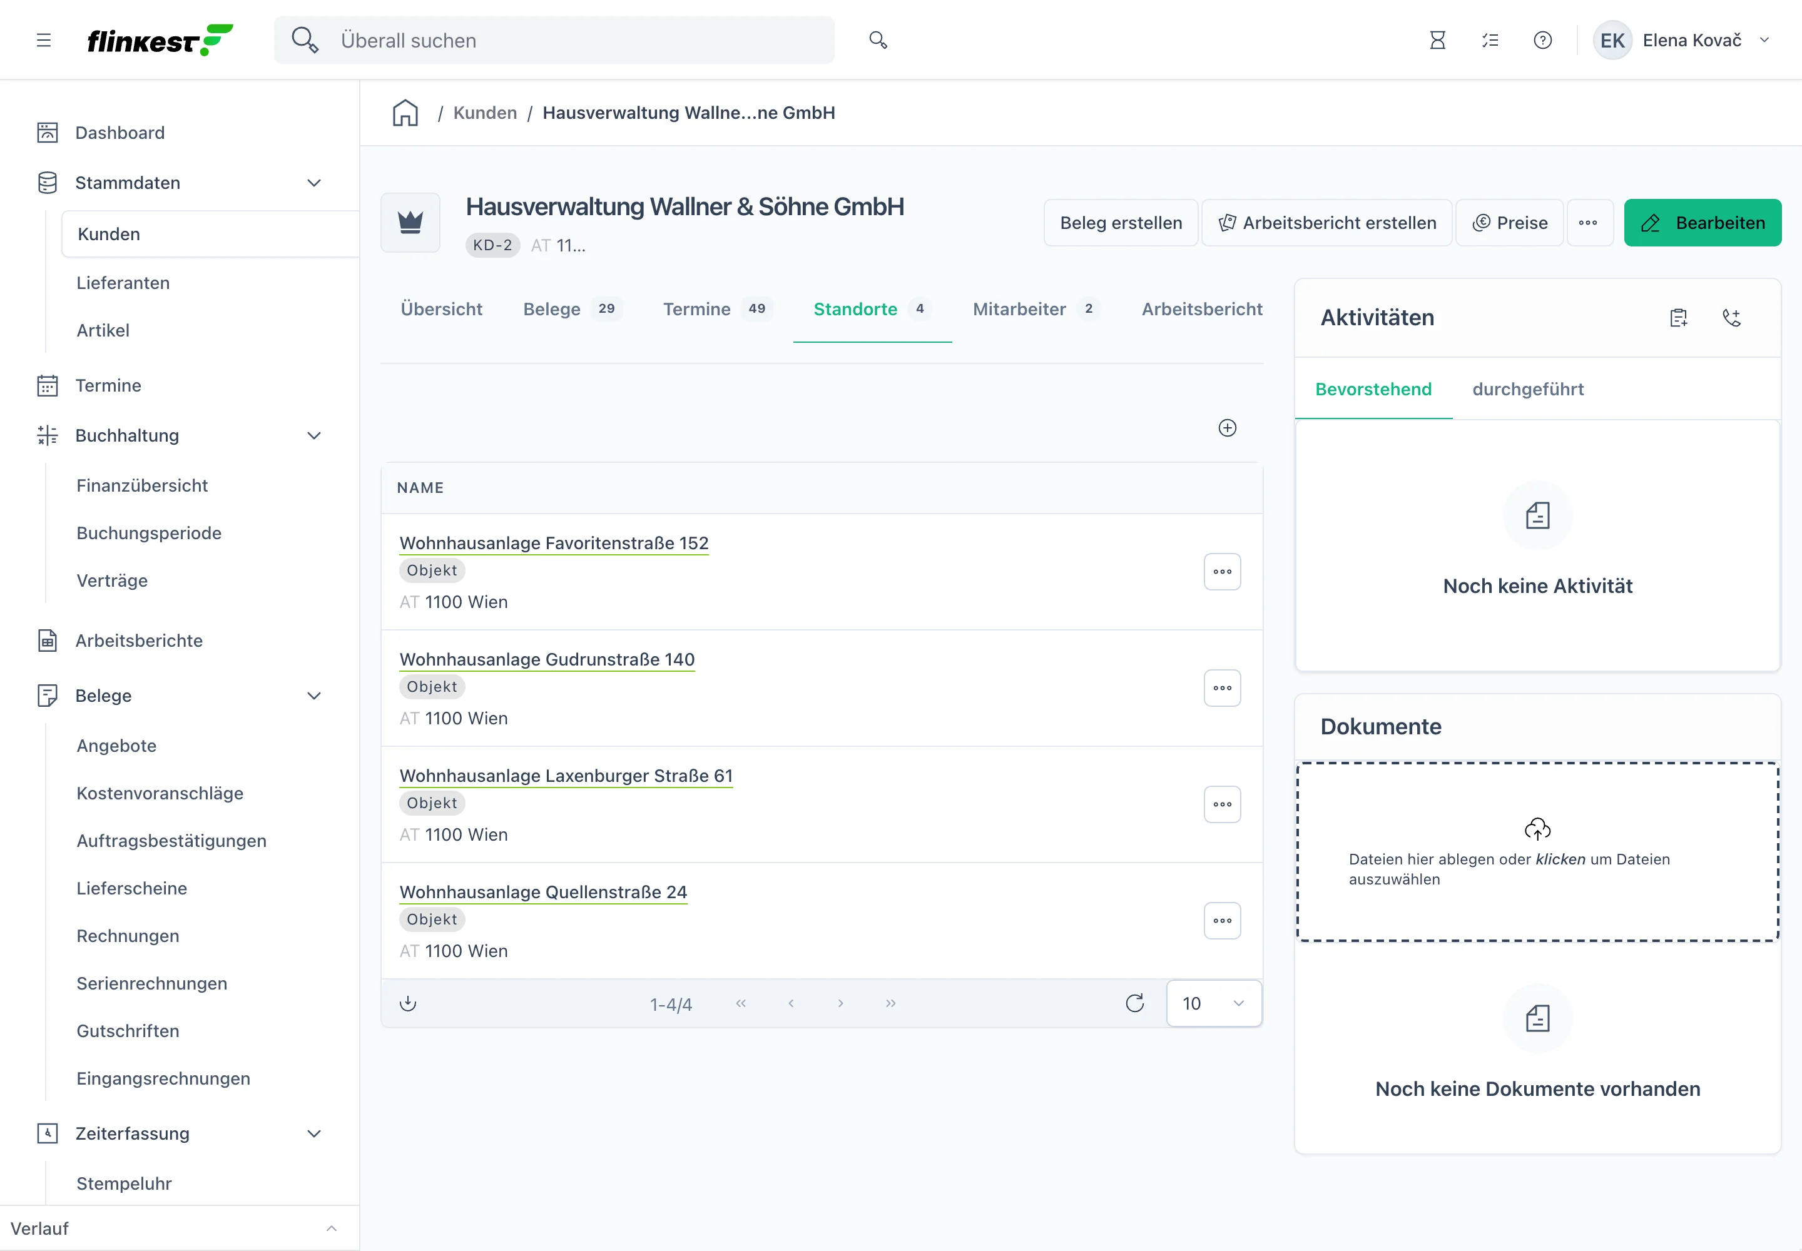1802x1251 pixels.
Task: Open the page size dropdown showing 10
Action: point(1214,1003)
